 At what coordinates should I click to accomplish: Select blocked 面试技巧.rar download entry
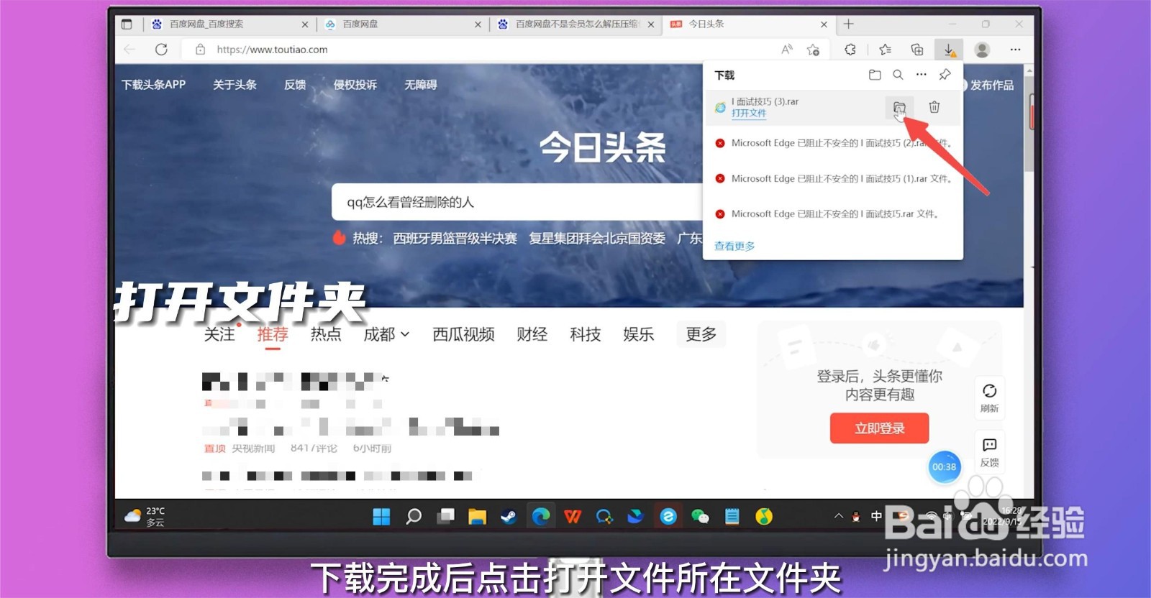pos(833,213)
